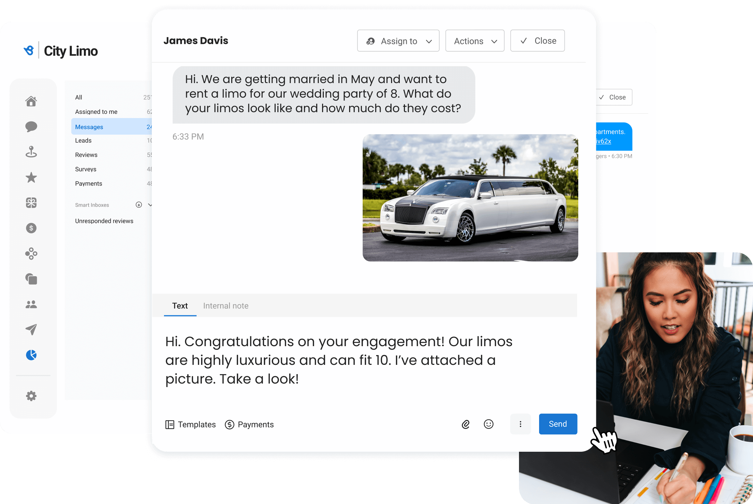Screen dimensions: 753x504
Task: Expand the Assign to dropdown
Action: click(x=398, y=41)
